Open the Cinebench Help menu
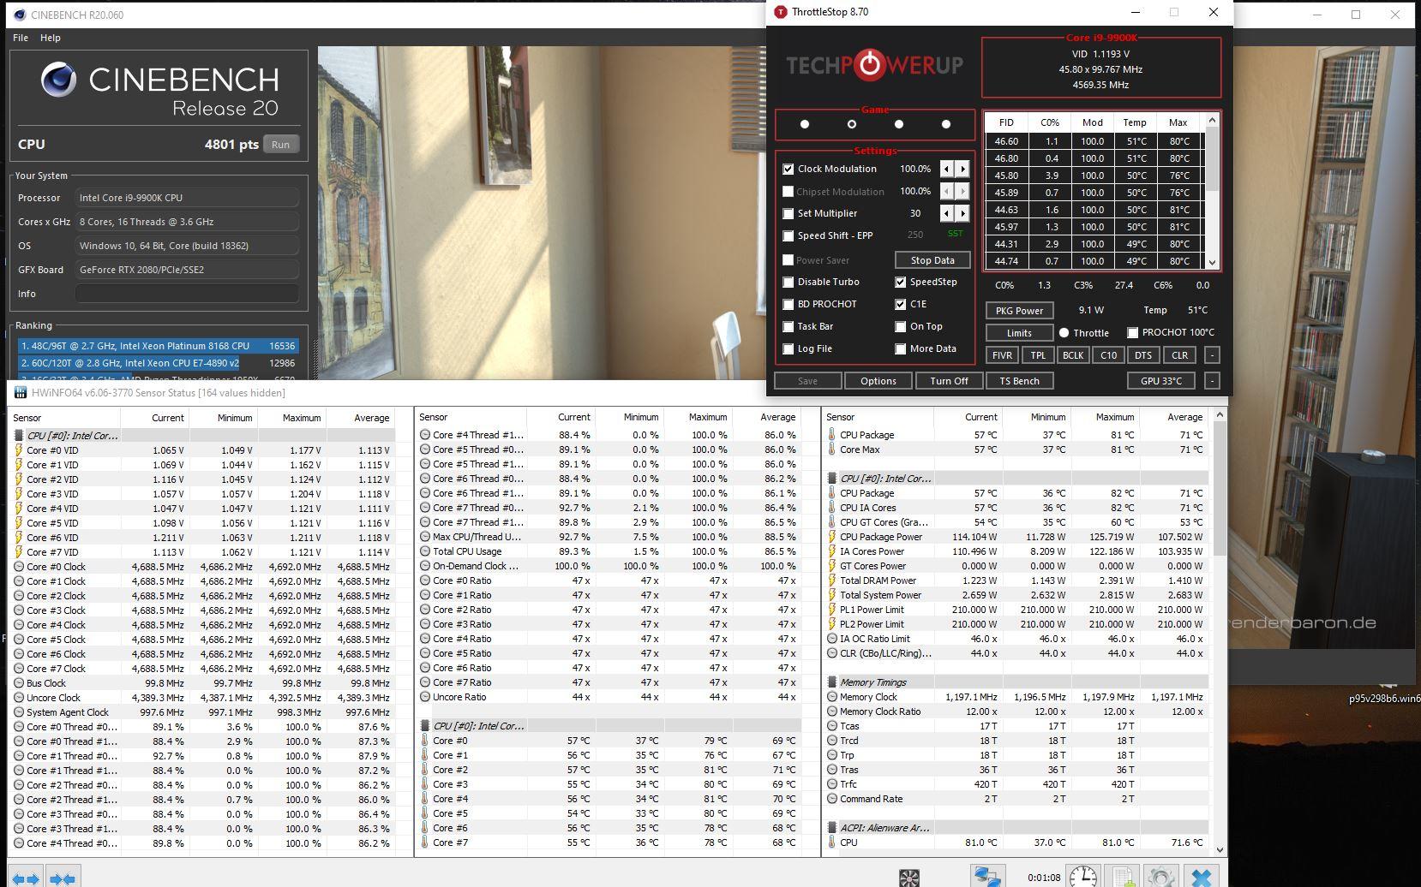 coord(51,38)
